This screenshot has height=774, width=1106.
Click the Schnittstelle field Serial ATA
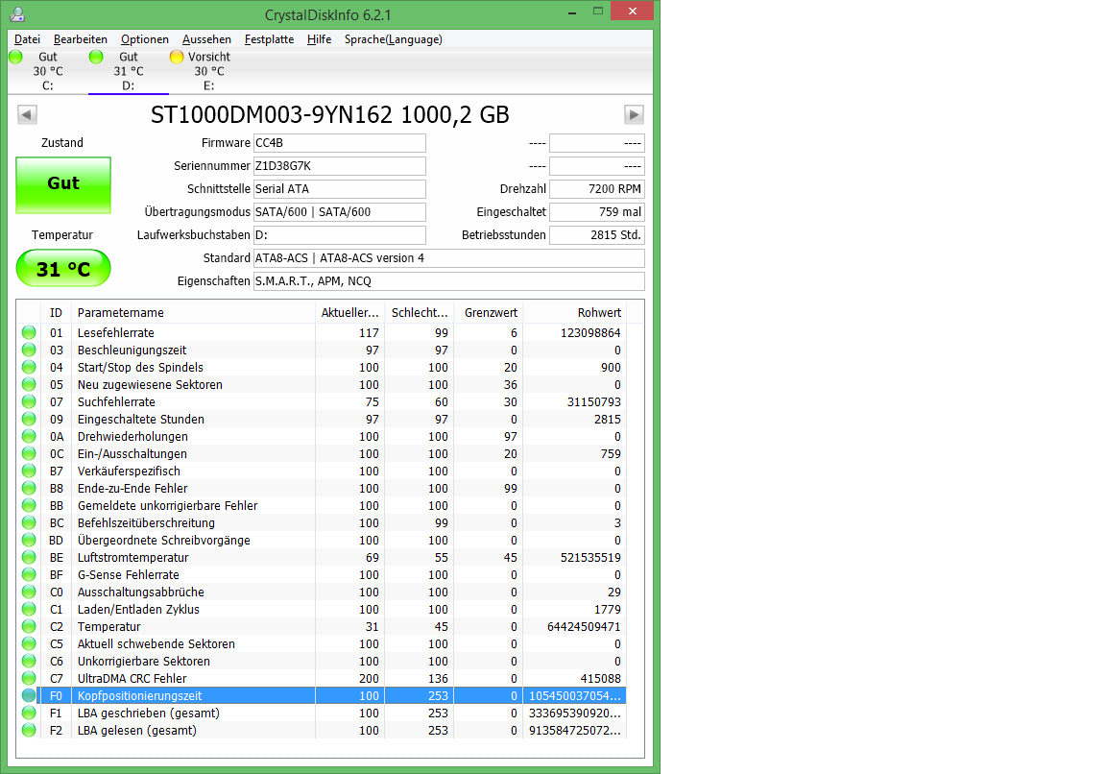tap(339, 189)
